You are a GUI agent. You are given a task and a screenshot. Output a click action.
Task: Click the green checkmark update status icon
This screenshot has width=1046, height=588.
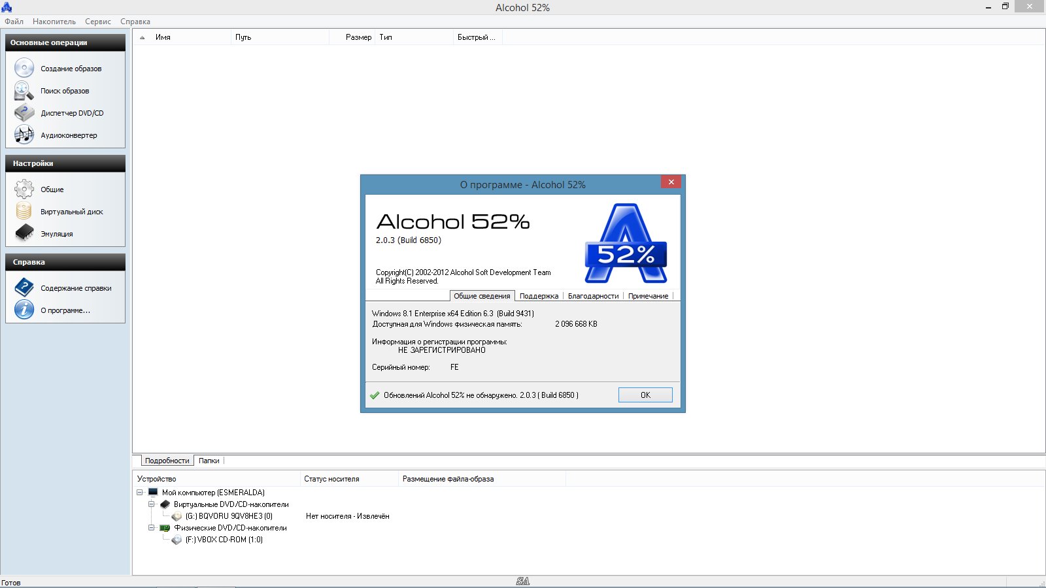[x=375, y=395]
